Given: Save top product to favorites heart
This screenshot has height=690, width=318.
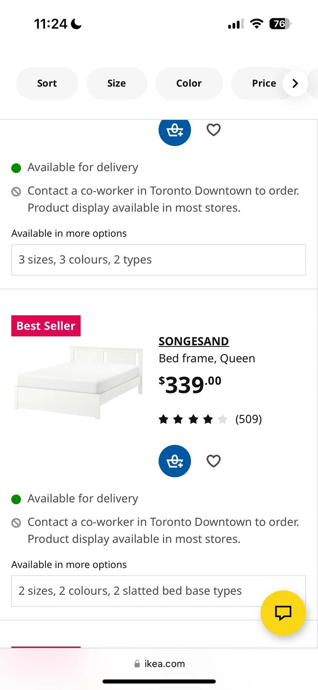Looking at the screenshot, I should 214,130.
